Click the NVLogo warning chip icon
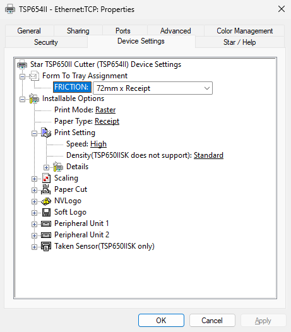This screenshot has width=291, height=332. point(46,201)
